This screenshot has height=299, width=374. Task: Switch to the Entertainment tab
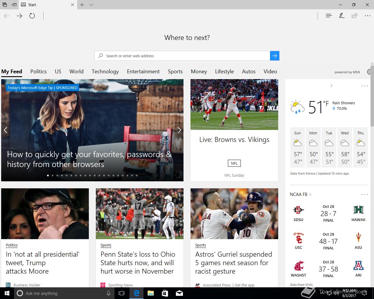pyautogui.click(x=143, y=72)
